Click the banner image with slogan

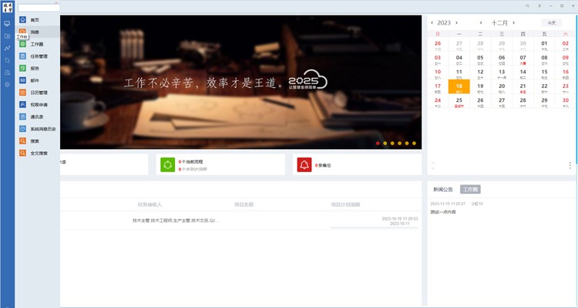[240, 82]
